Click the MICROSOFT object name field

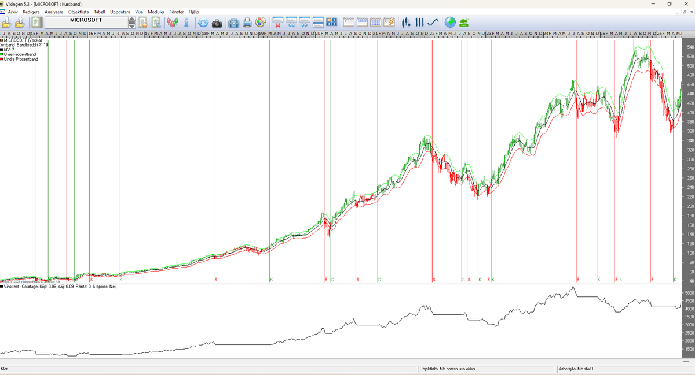(x=86, y=23)
